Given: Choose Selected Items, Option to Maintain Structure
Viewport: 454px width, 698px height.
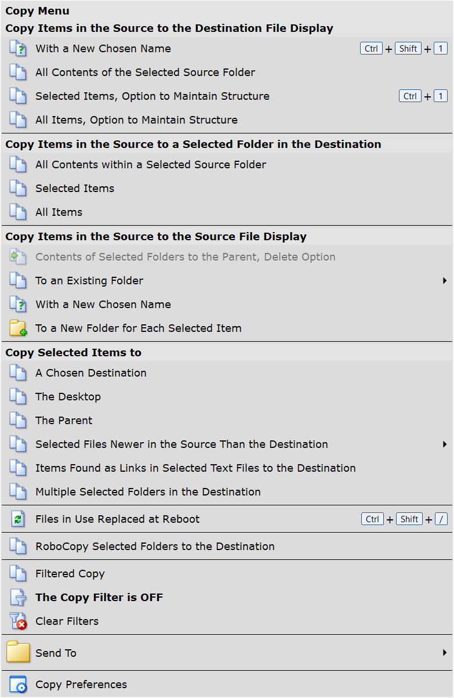Looking at the screenshot, I should tap(152, 96).
